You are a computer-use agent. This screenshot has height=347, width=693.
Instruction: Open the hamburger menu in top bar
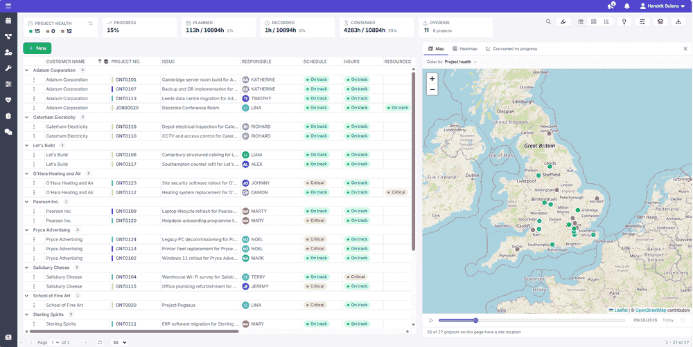coord(8,6)
